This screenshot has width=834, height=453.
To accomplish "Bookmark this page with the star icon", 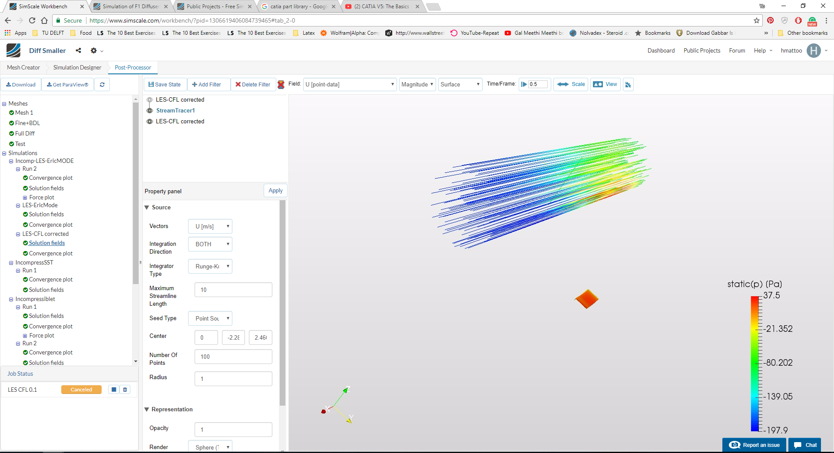I will click(x=757, y=20).
